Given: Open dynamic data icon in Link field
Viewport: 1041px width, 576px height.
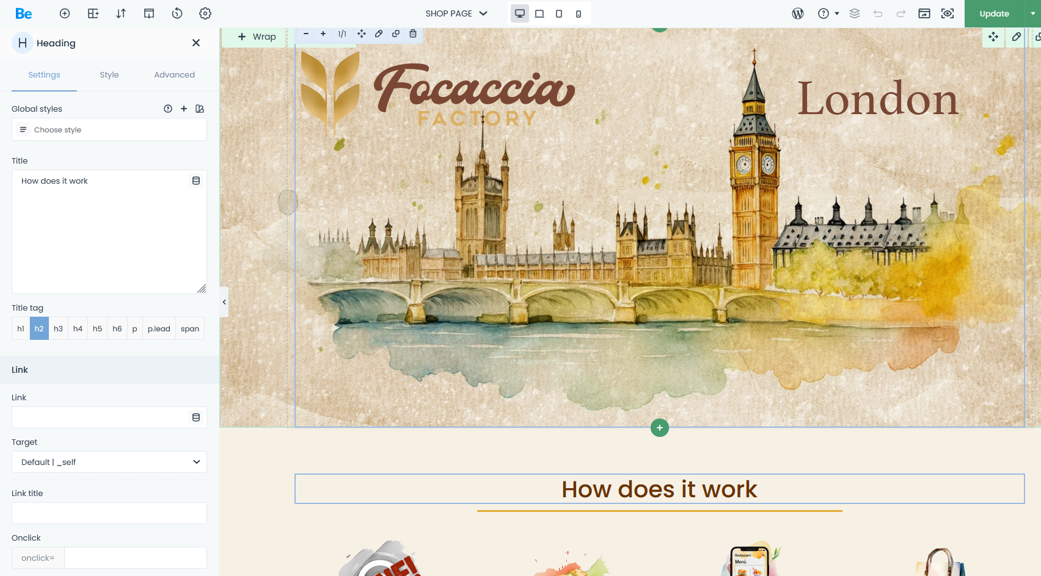Looking at the screenshot, I should coord(196,417).
